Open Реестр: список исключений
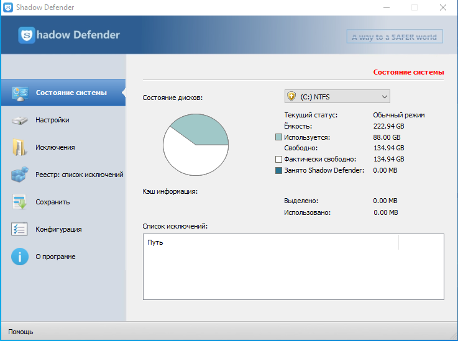The height and width of the screenshot is (341, 458). tap(63, 175)
